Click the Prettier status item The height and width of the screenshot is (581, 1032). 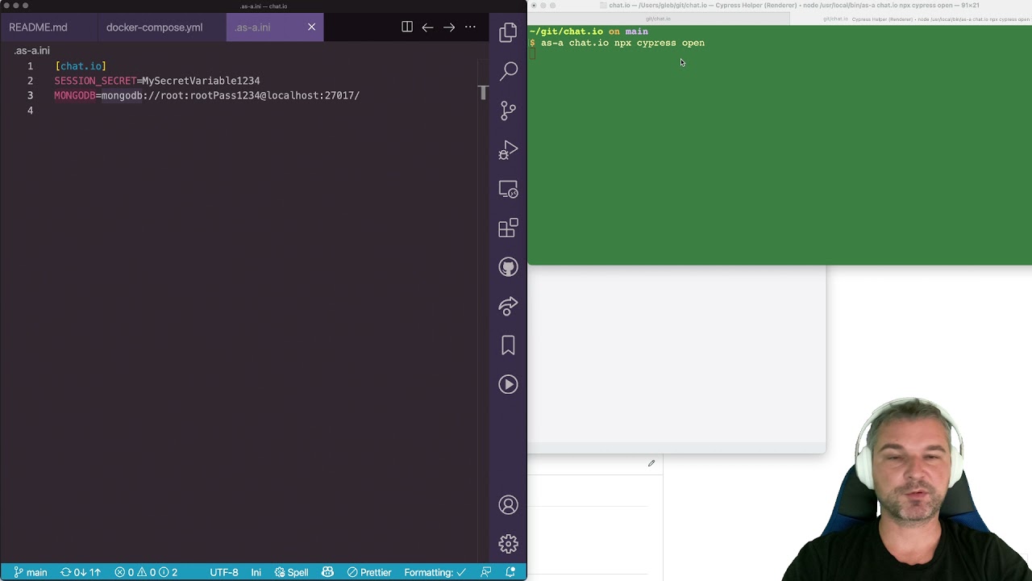369,572
